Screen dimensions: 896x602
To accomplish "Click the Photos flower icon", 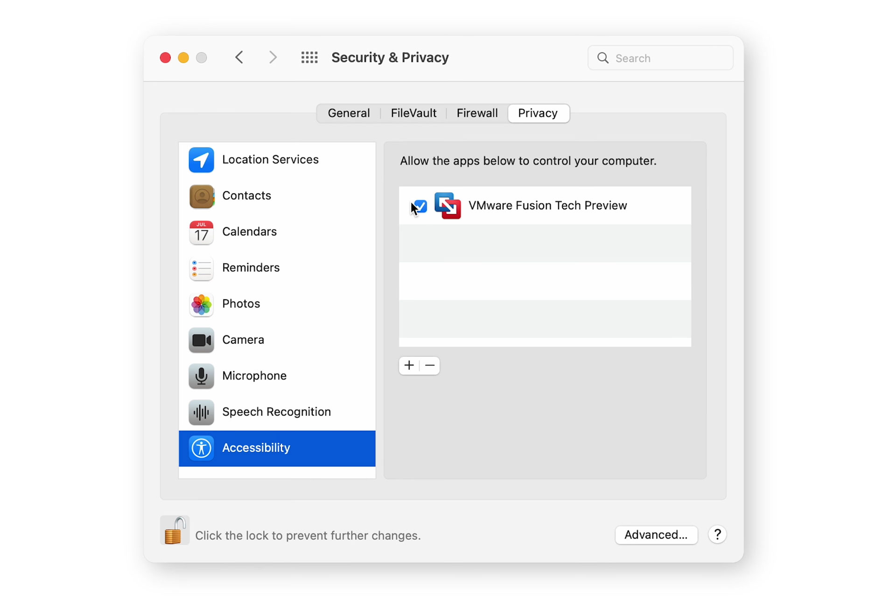I will pos(201,304).
